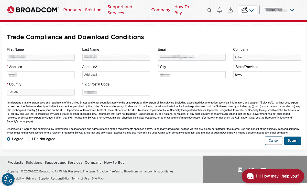Open footer Solutions link

[34, 162]
